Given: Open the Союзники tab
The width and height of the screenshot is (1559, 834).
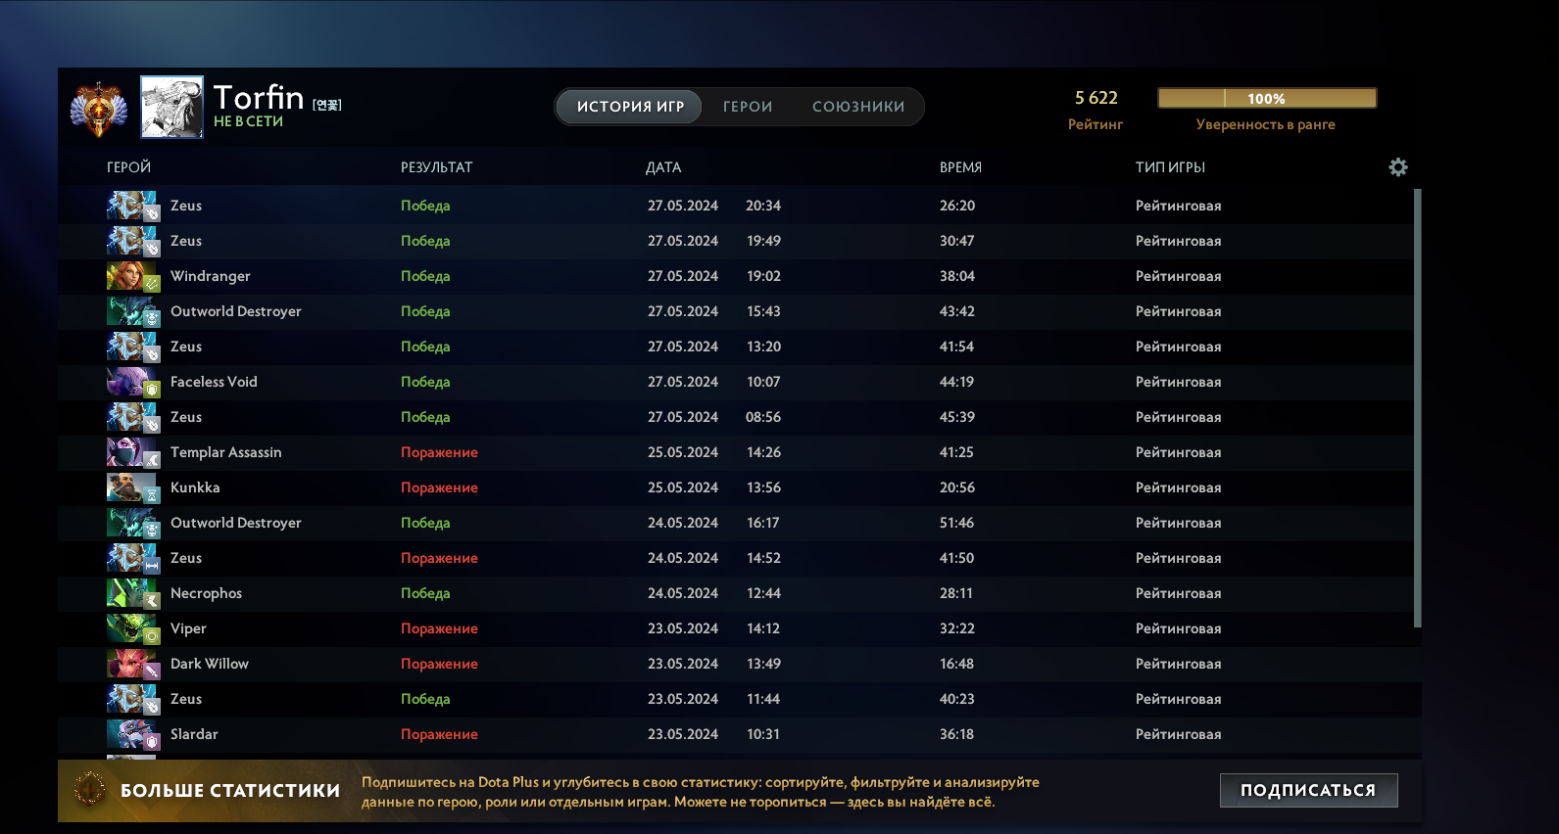Looking at the screenshot, I should pyautogui.click(x=858, y=107).
